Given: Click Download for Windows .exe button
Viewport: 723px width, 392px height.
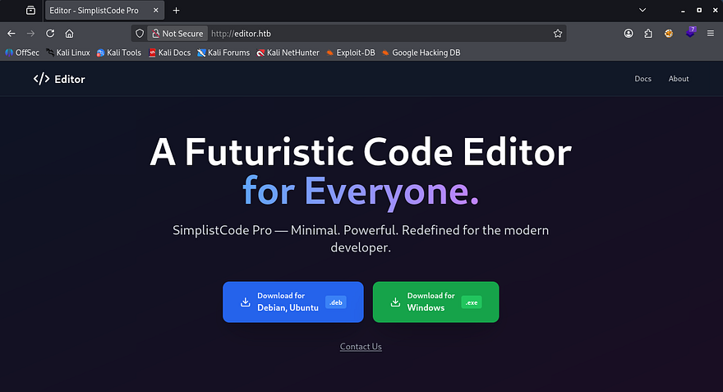Looking at the screenshot, I should (435, 302).
